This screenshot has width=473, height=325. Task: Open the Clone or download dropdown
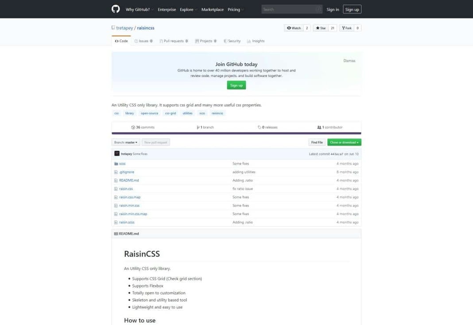[x=344, y=142]
